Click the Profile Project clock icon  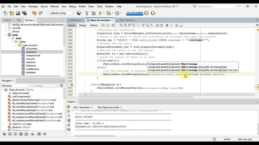[x=117, y=13]
